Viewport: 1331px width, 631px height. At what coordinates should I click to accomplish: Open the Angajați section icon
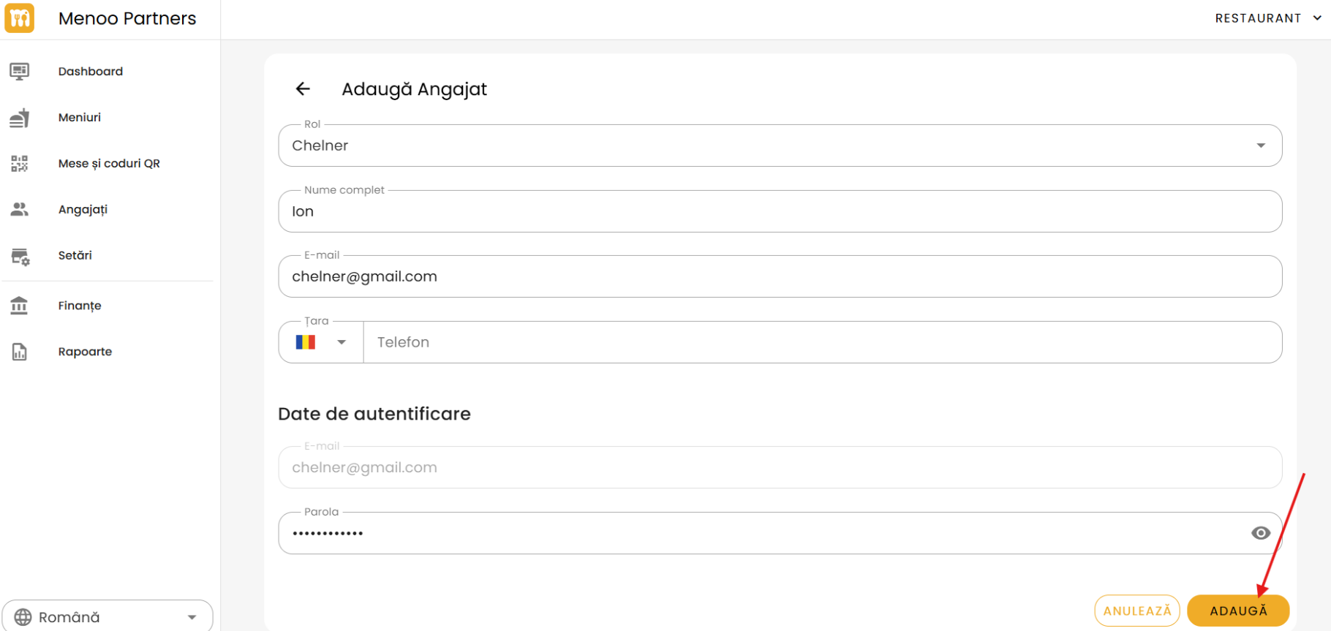point(20,209)
